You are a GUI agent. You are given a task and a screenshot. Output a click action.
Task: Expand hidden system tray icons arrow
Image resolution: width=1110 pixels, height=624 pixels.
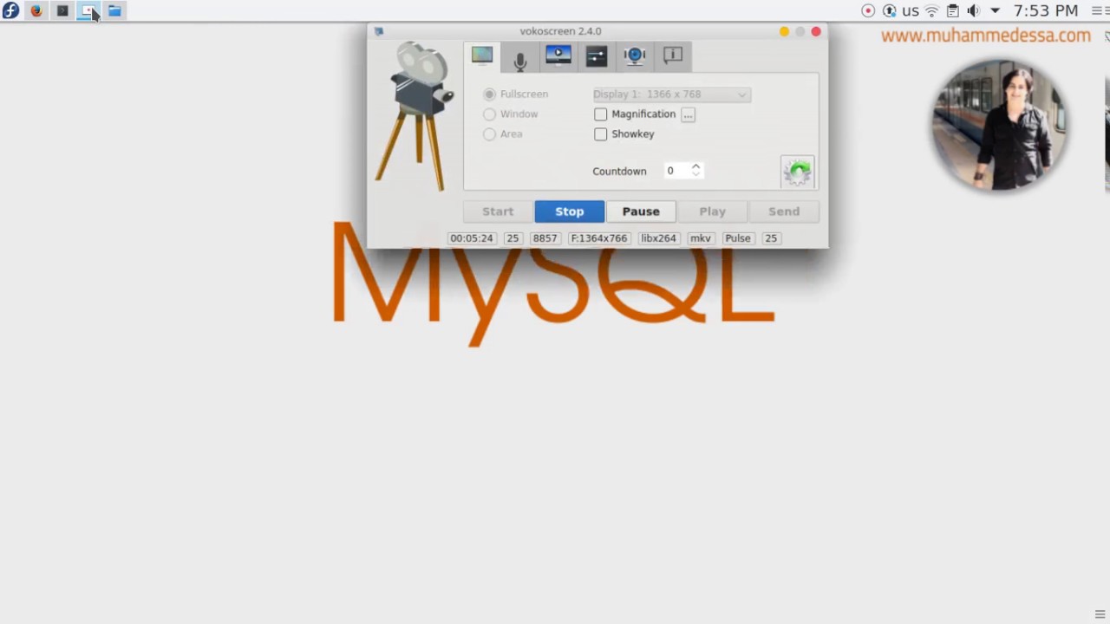pyautogui.click(x=996, y=10)
